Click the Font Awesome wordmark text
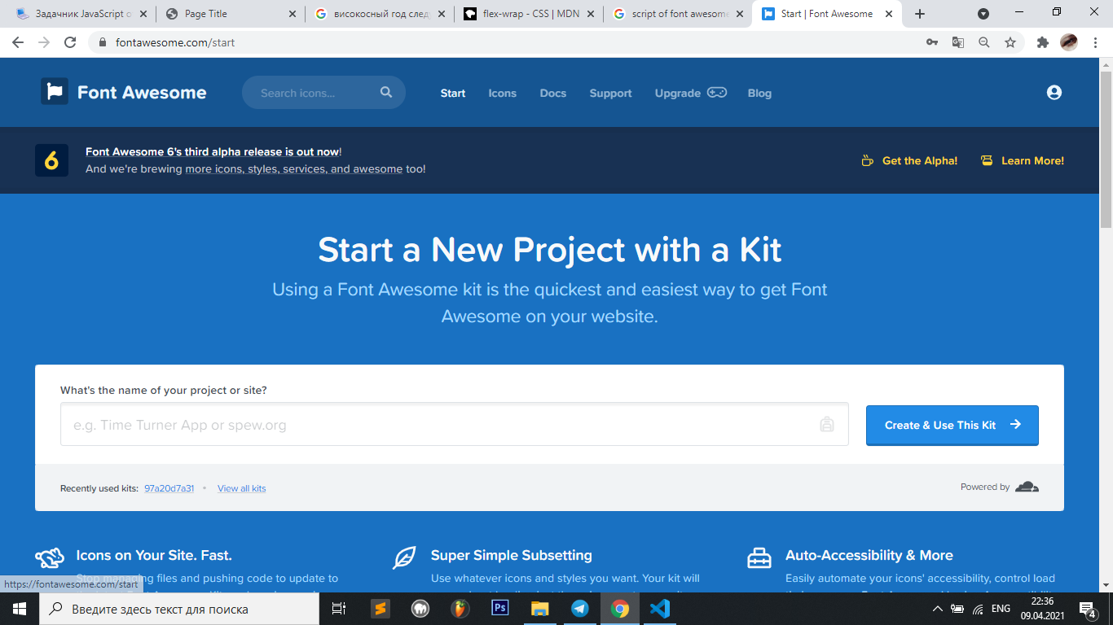This screenshot has height=625, width=1113. click(x=142, y=93)
